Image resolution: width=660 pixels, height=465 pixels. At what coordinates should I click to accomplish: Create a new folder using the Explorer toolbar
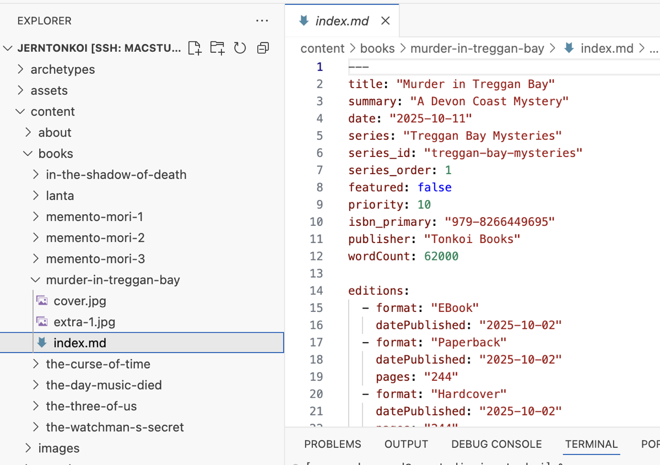(217, 48)
